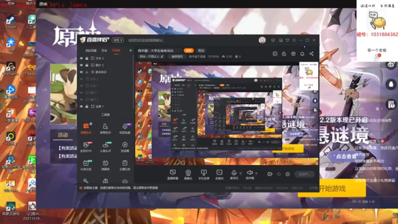This screenshot has width=398, height=224.
Task: Open the help link in title bar
Action: pyautogui.click(x=146, y=40)
